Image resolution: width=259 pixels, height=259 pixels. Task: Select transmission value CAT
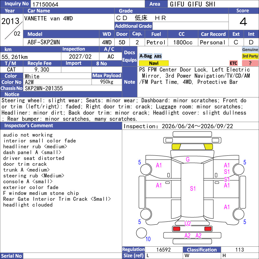pyautogui.click(x=11, y=70)
